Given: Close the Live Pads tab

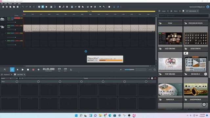Looking at the screenshot, I should pos(24,74).
